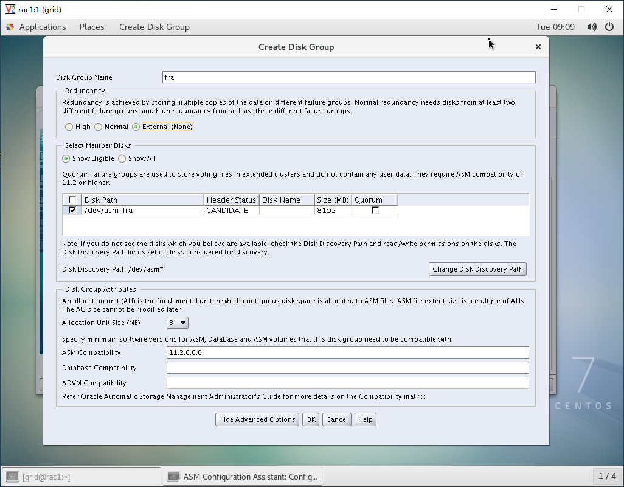Viewport: 624px width, 487px height.
Task: Click the ASM Compatibility field
Action: [348, 352]
